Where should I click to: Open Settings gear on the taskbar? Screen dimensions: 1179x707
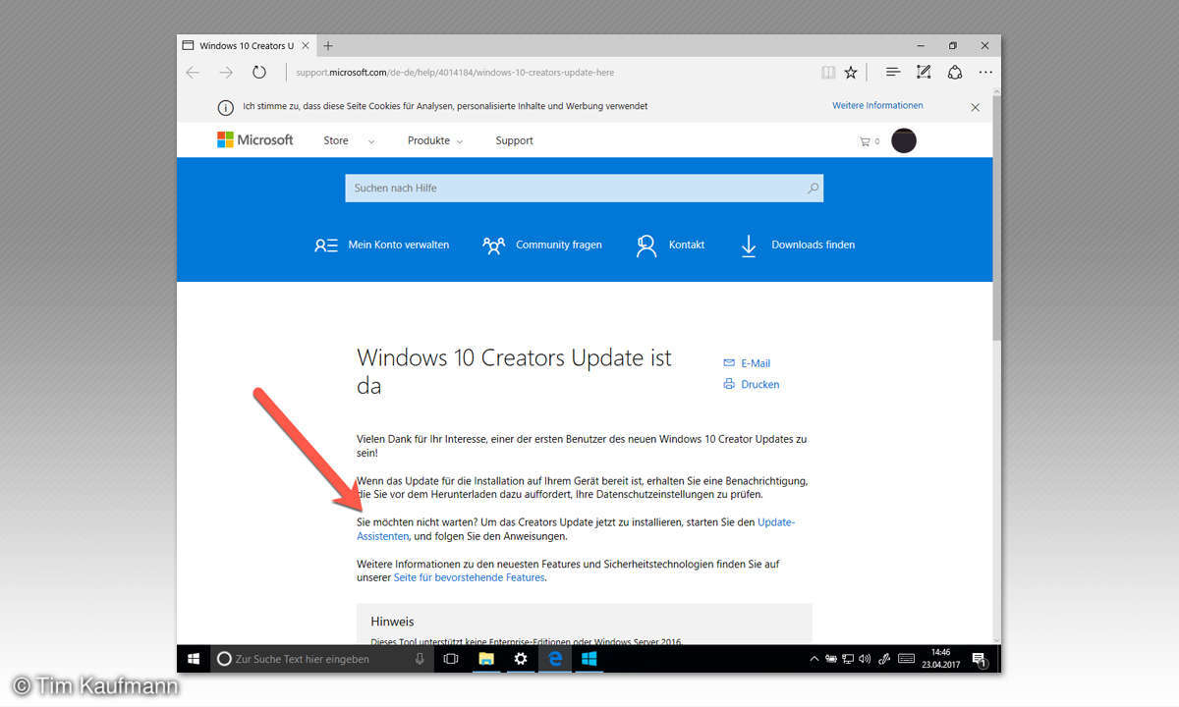[x=521, y=659]
